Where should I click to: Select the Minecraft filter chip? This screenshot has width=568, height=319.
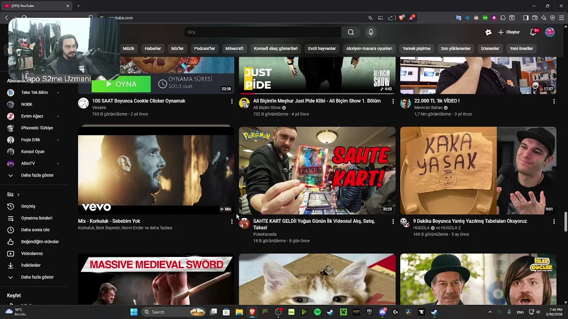click(x=234, y=48)
